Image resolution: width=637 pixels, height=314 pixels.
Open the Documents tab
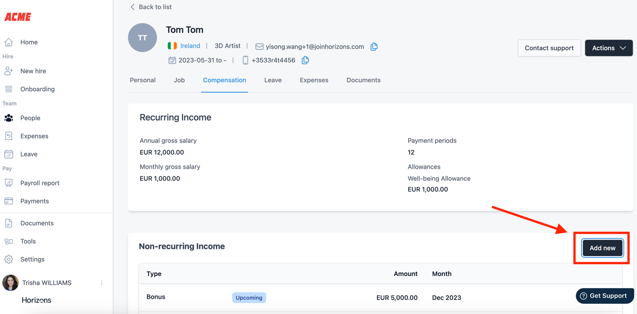(x=363, y=80)
